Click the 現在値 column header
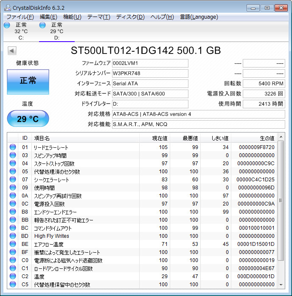This screenshot has height=296, width=292. pos(155,138)
